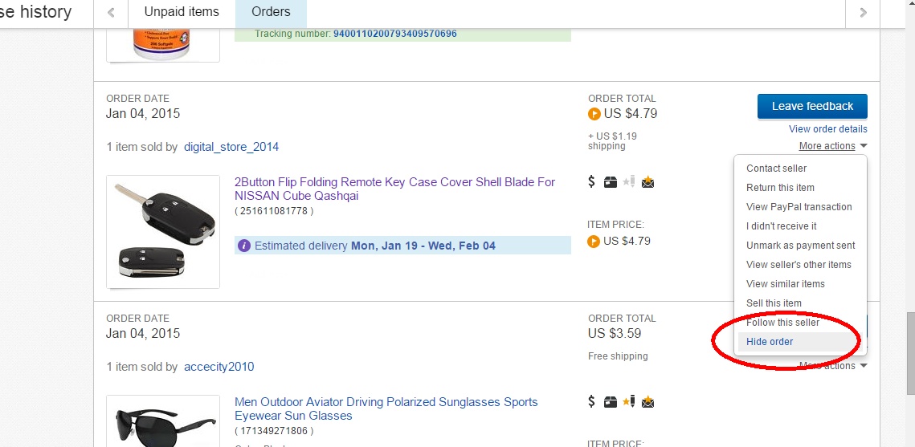Screen dimensions: 915x447
Task: Choose Contact seller in the actions menu
Action: 776,169
